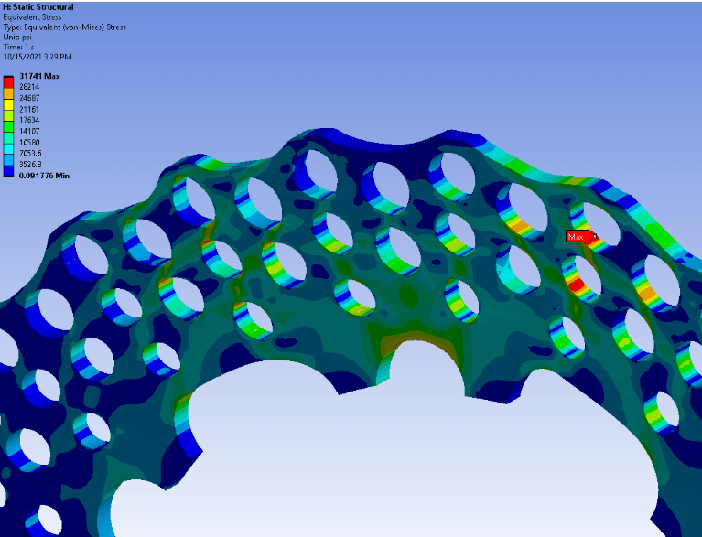Click the H: Static Structural title text

click(x=39, y=7)
